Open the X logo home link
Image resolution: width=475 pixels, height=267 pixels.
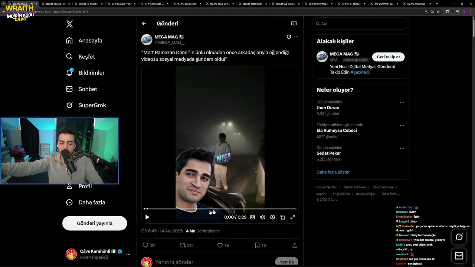click(69, 24)
